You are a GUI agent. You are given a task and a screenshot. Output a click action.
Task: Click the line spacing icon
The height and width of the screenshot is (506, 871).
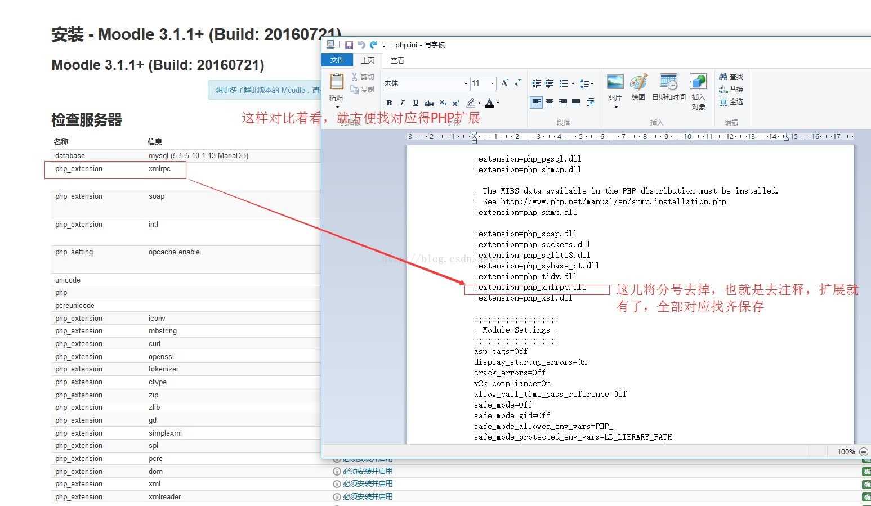tap(584, 83)
